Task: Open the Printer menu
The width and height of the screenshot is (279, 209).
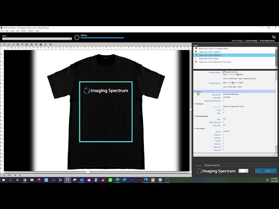Action: tap(23, 31)
